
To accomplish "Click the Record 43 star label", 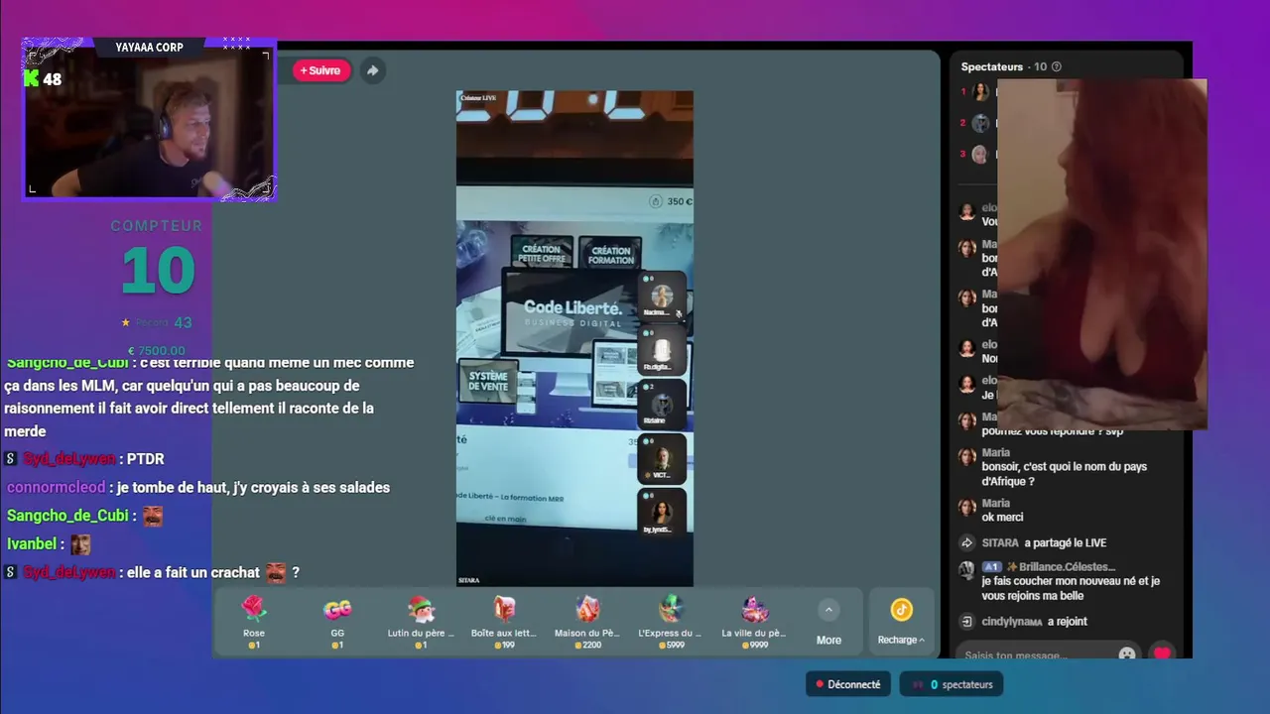I will pos(156,322).
